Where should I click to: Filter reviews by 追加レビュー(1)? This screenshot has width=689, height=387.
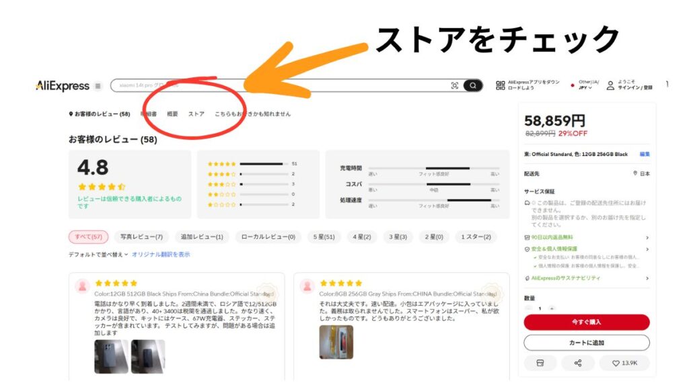(202, 237)
